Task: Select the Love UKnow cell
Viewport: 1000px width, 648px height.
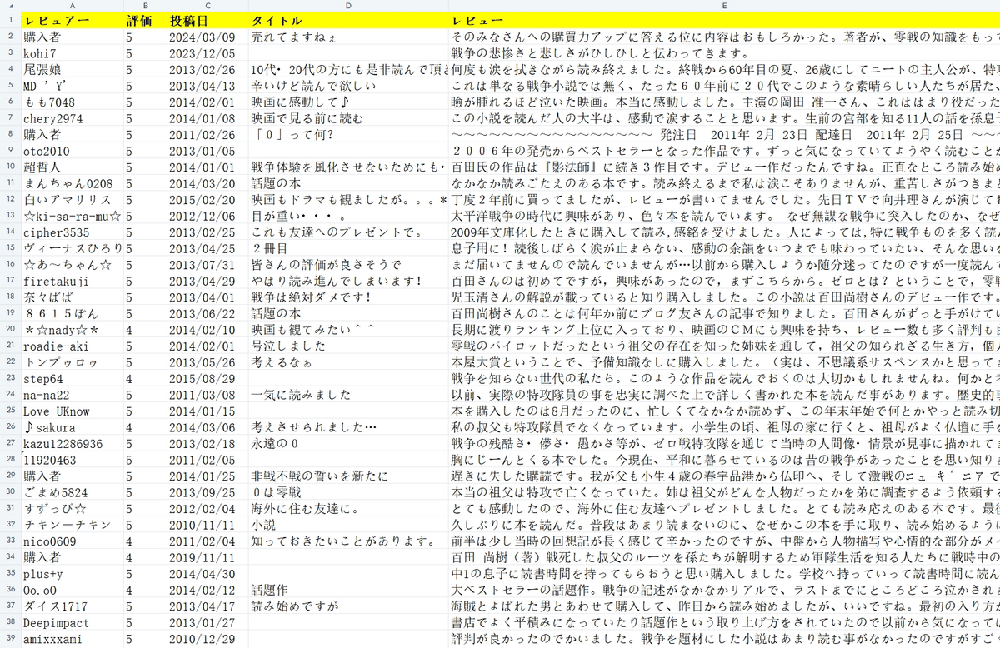Action: coord(72,410)
